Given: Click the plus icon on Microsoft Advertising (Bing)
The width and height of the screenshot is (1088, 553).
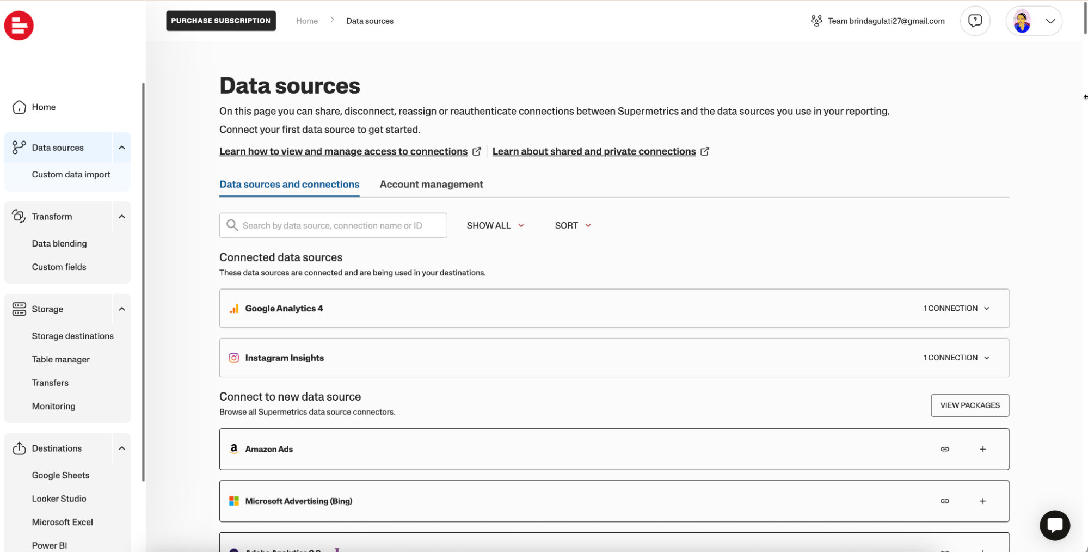Looking at the screenshot, I should coord(983,501).
